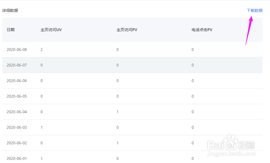Click the 主页访问PV column header
Image resolution: width=270 pixels, height=163 pixels.
tap(127, 30)
